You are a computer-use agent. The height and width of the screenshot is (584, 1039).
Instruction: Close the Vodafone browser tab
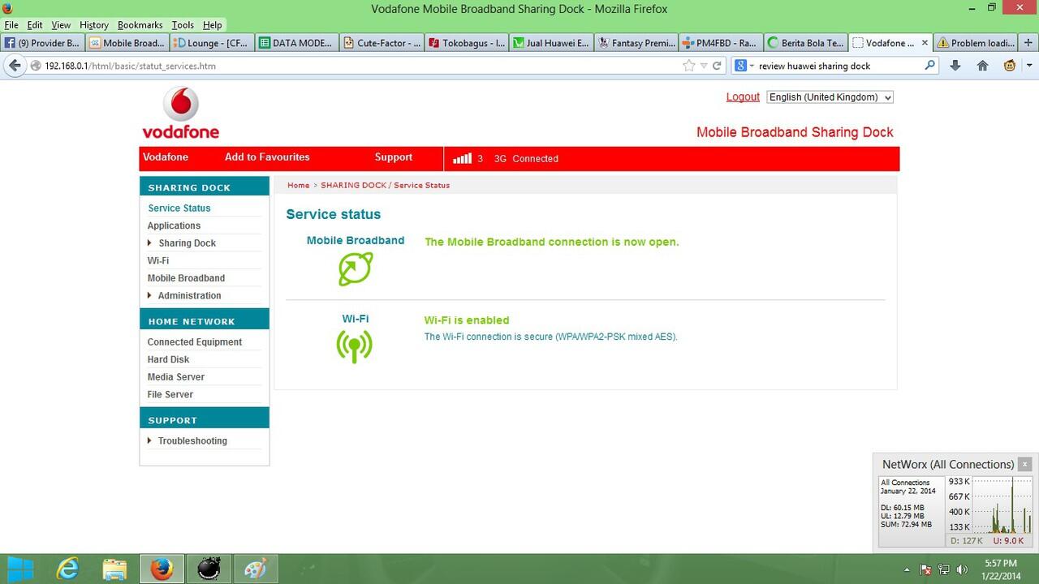925,43
